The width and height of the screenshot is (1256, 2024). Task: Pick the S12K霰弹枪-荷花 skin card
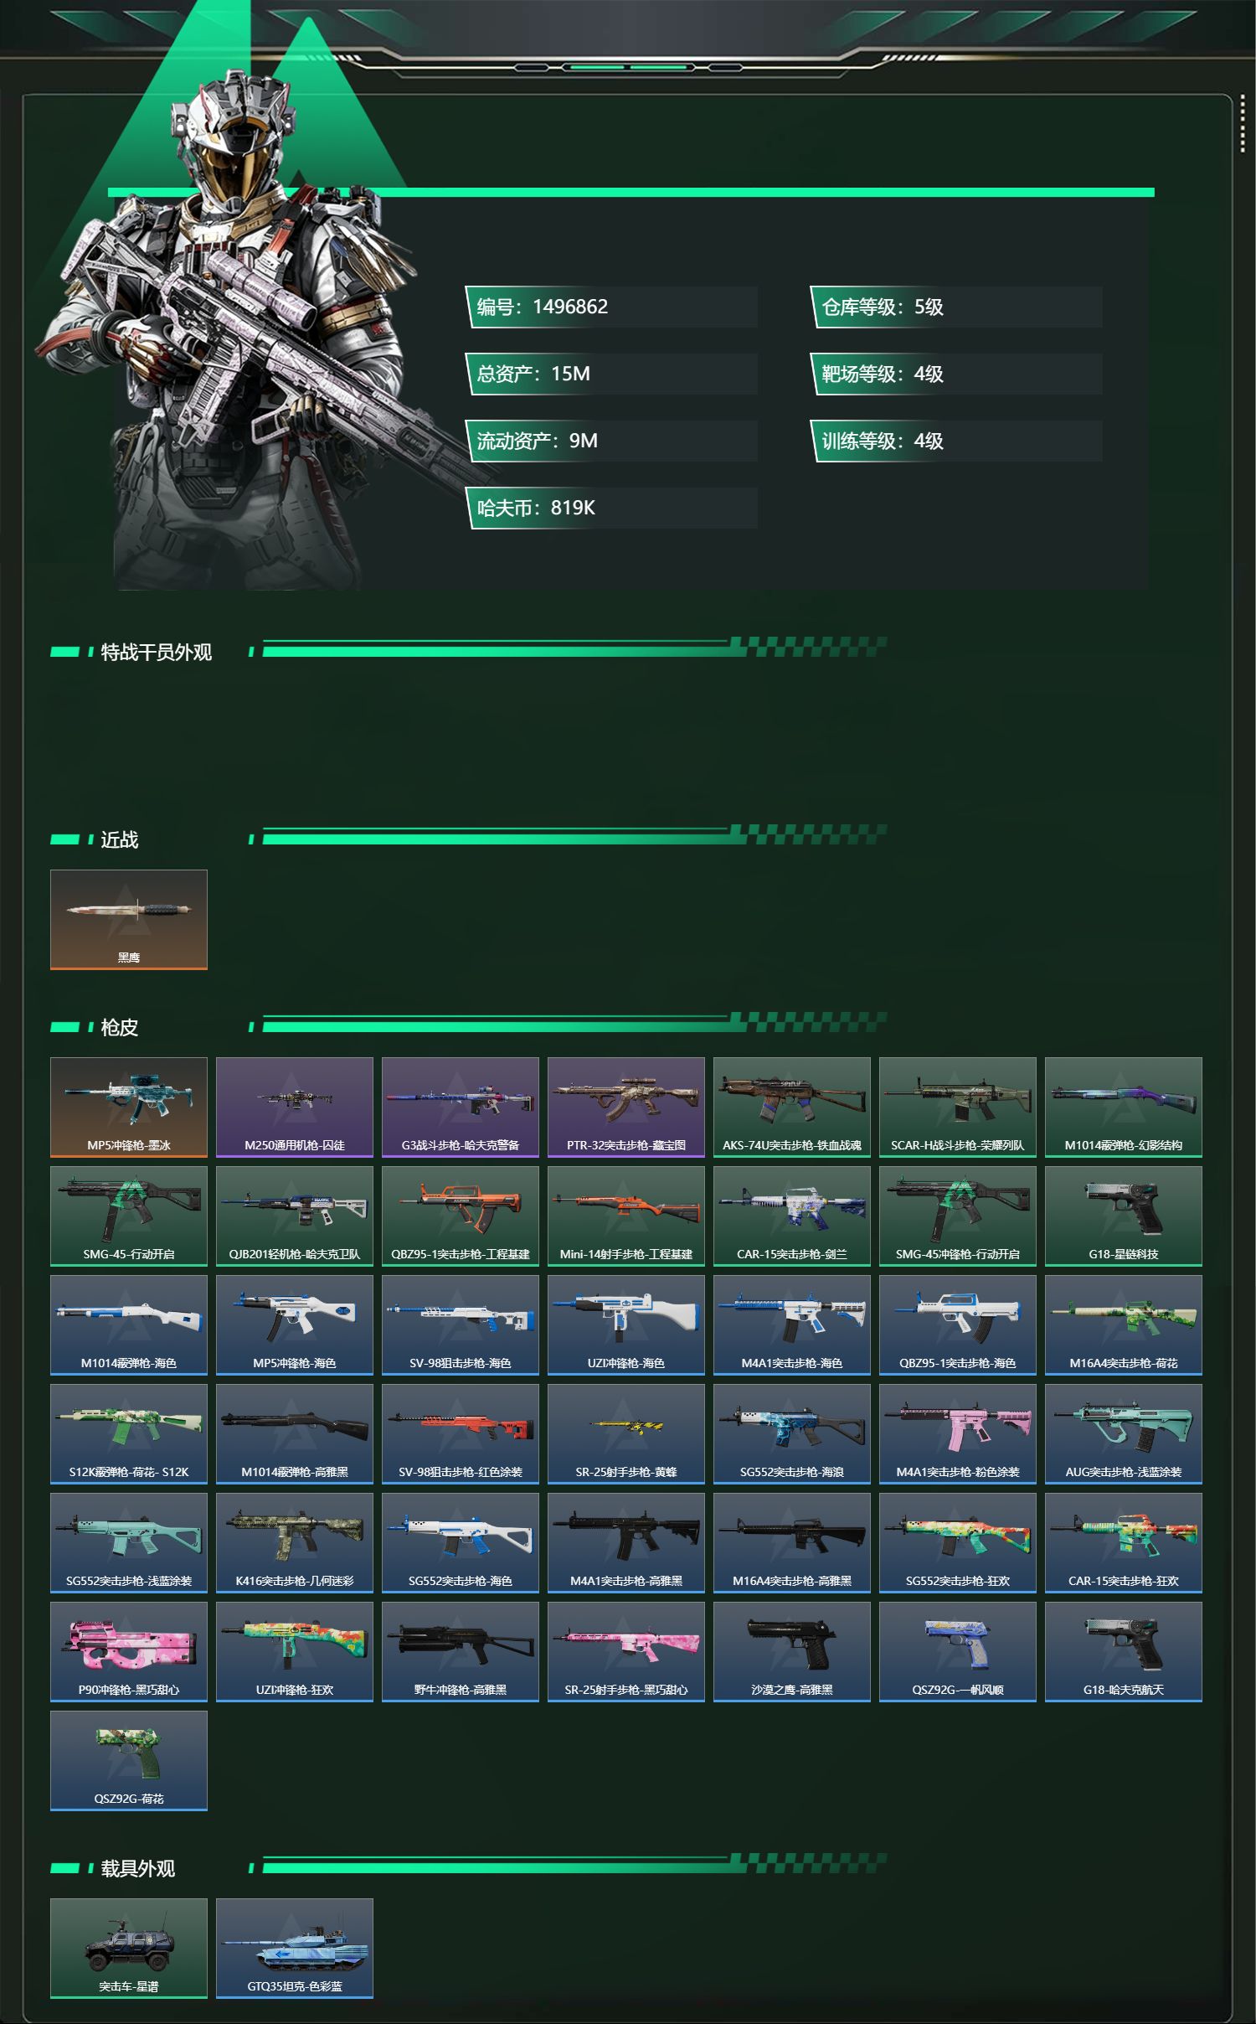129,1433
